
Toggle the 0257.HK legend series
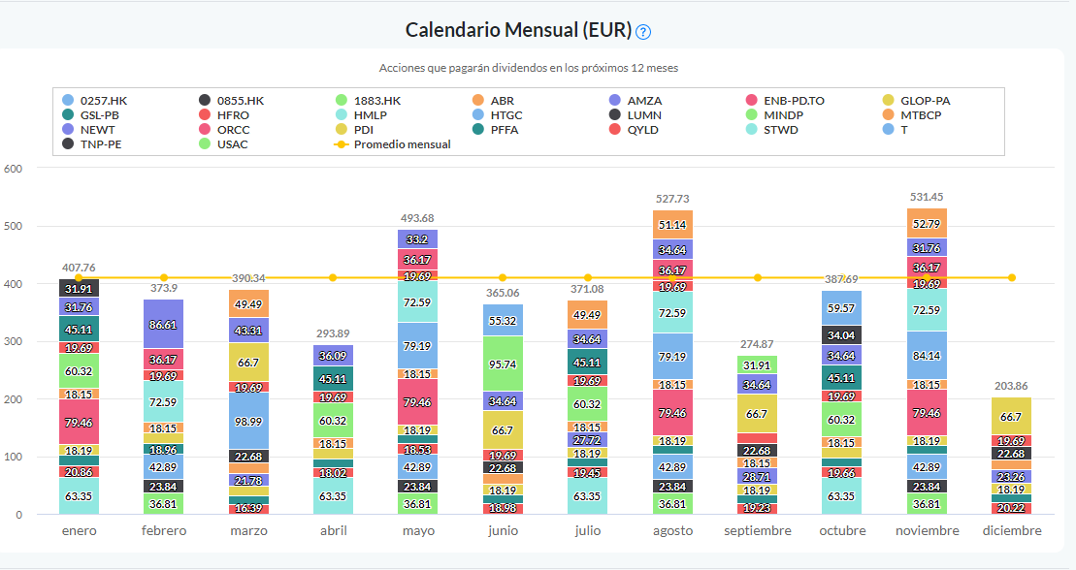point(100,100)
